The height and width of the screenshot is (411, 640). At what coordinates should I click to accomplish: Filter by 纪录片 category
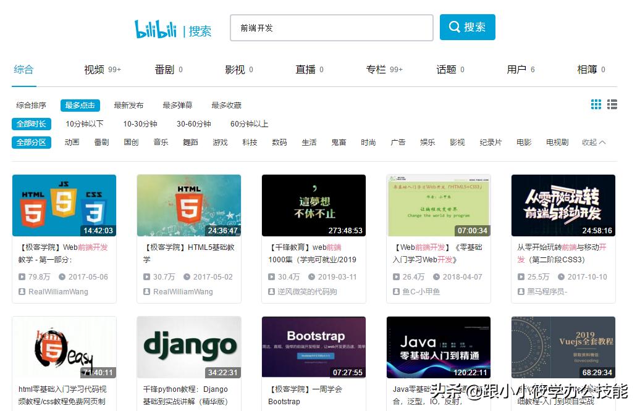[x=491, y=143]
